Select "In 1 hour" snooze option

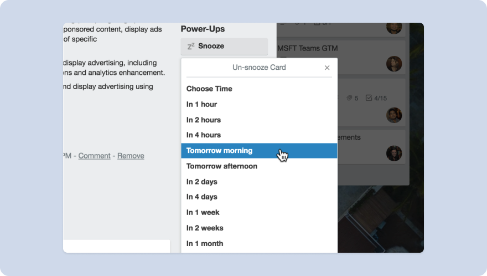point(201,104)
